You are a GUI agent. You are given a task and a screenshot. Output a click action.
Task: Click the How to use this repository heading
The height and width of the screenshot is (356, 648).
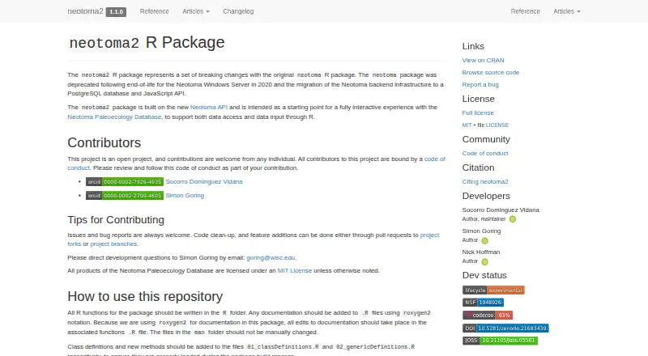pos(145,296)
